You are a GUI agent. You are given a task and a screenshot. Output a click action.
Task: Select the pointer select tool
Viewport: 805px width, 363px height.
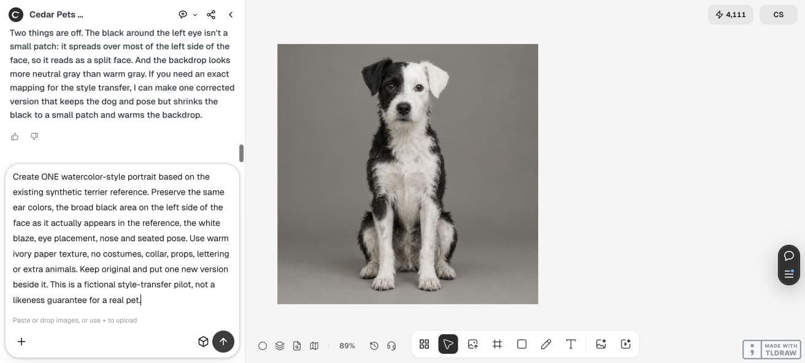tap(448, 344)
